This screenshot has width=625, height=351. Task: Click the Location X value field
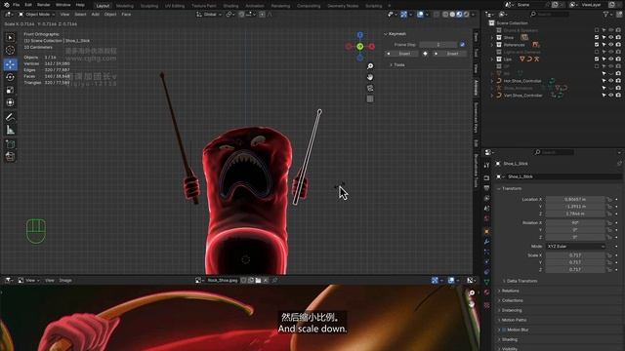click(x=575, y=199)
